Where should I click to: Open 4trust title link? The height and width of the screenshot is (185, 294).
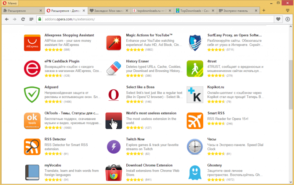point(212,61)
